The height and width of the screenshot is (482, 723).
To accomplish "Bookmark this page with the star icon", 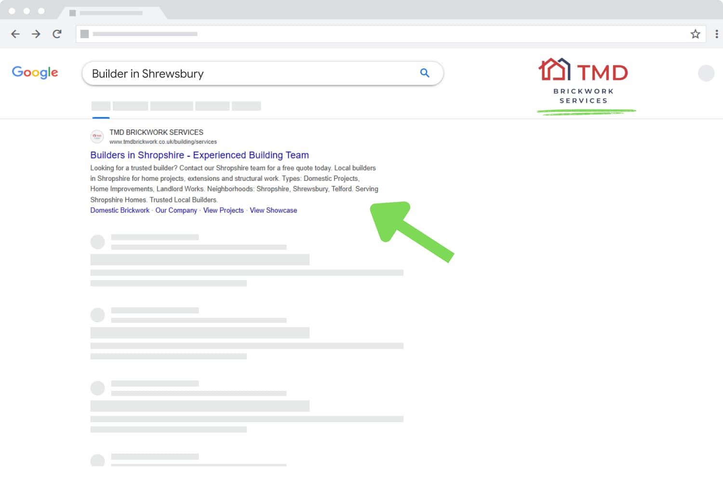I will (x=695, y=34).
